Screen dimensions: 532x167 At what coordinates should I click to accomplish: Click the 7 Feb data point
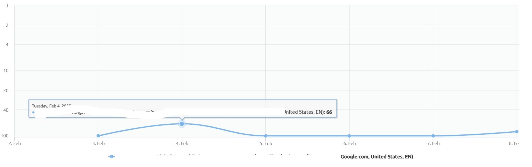coord(433,136)
